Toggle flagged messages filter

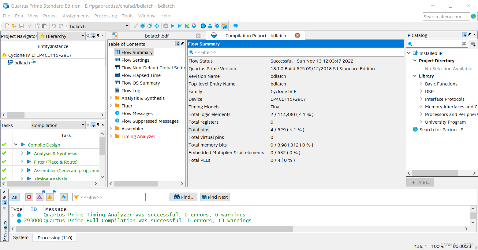point(64,197)
